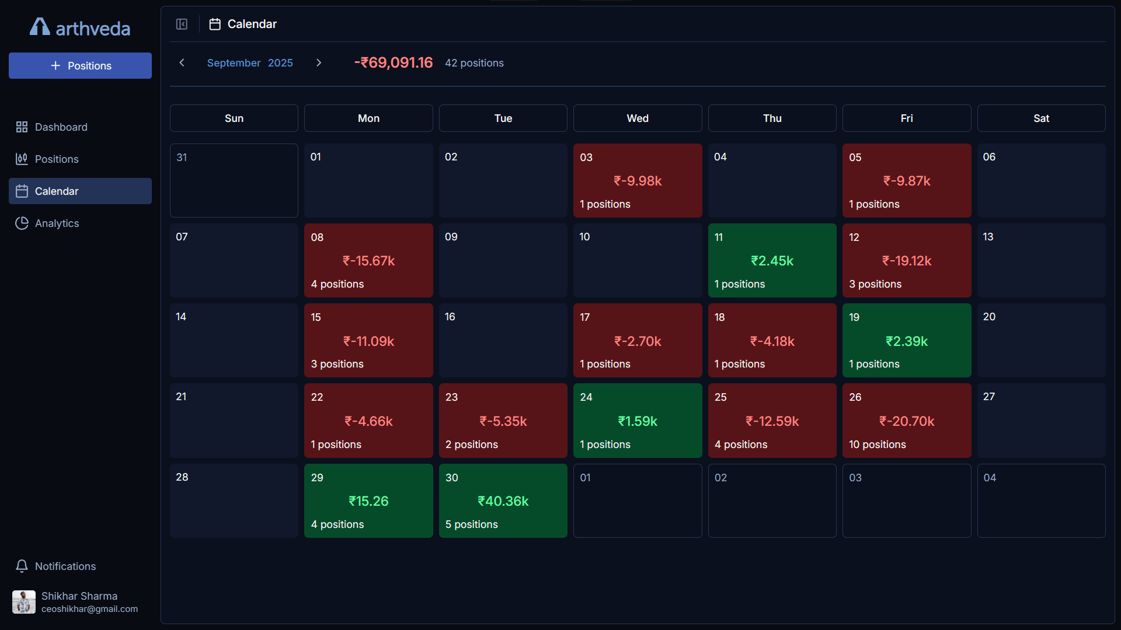Click the Shikhar Sharma profile avatar
1121x630 pixels.
click(x=23, y=601)
